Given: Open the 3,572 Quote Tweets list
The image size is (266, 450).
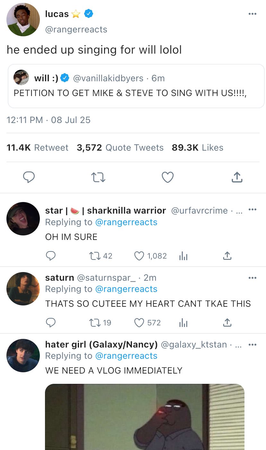Looking at the screenshot, I should click(120, 148).
